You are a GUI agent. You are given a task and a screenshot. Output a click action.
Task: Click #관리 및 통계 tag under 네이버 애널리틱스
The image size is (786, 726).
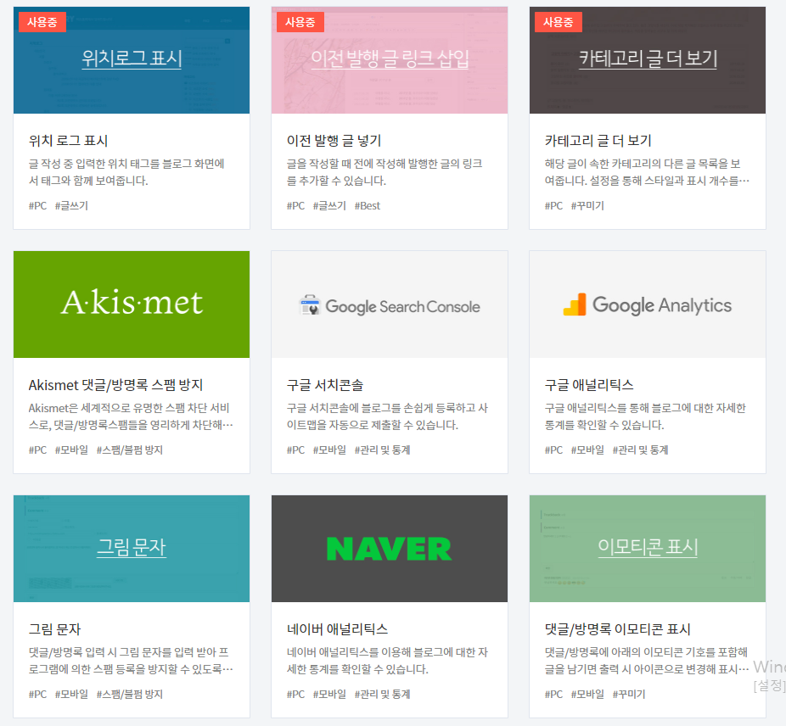pyautogui.click(x=383, y=695)
